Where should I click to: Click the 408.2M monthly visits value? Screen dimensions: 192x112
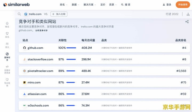(87, 48)
